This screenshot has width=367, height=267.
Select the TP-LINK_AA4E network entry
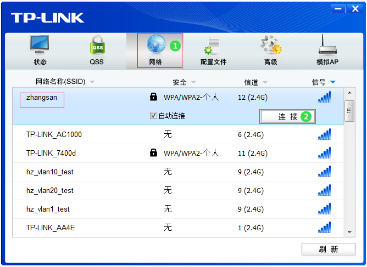[x=51, y=228]
